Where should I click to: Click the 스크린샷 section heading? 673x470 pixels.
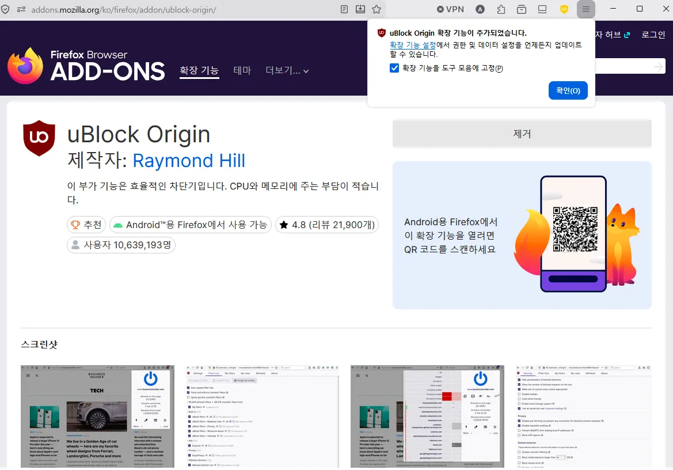point(39,344)
